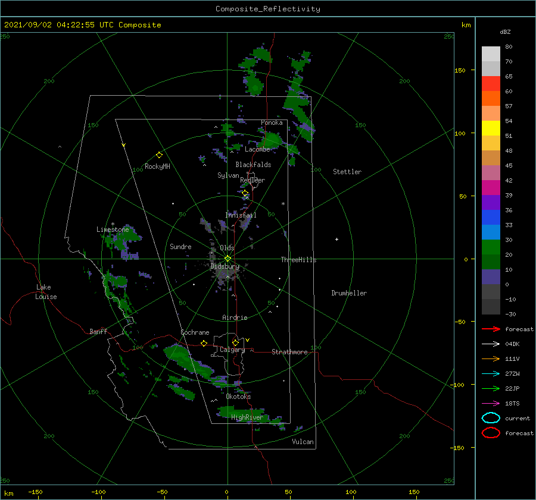Click the 51 dBZ yellow color swatch
This screenshot has height=500, width=536.
491,128
